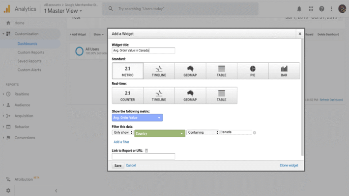Open the Containing match type dropdown

pos(202,132)
